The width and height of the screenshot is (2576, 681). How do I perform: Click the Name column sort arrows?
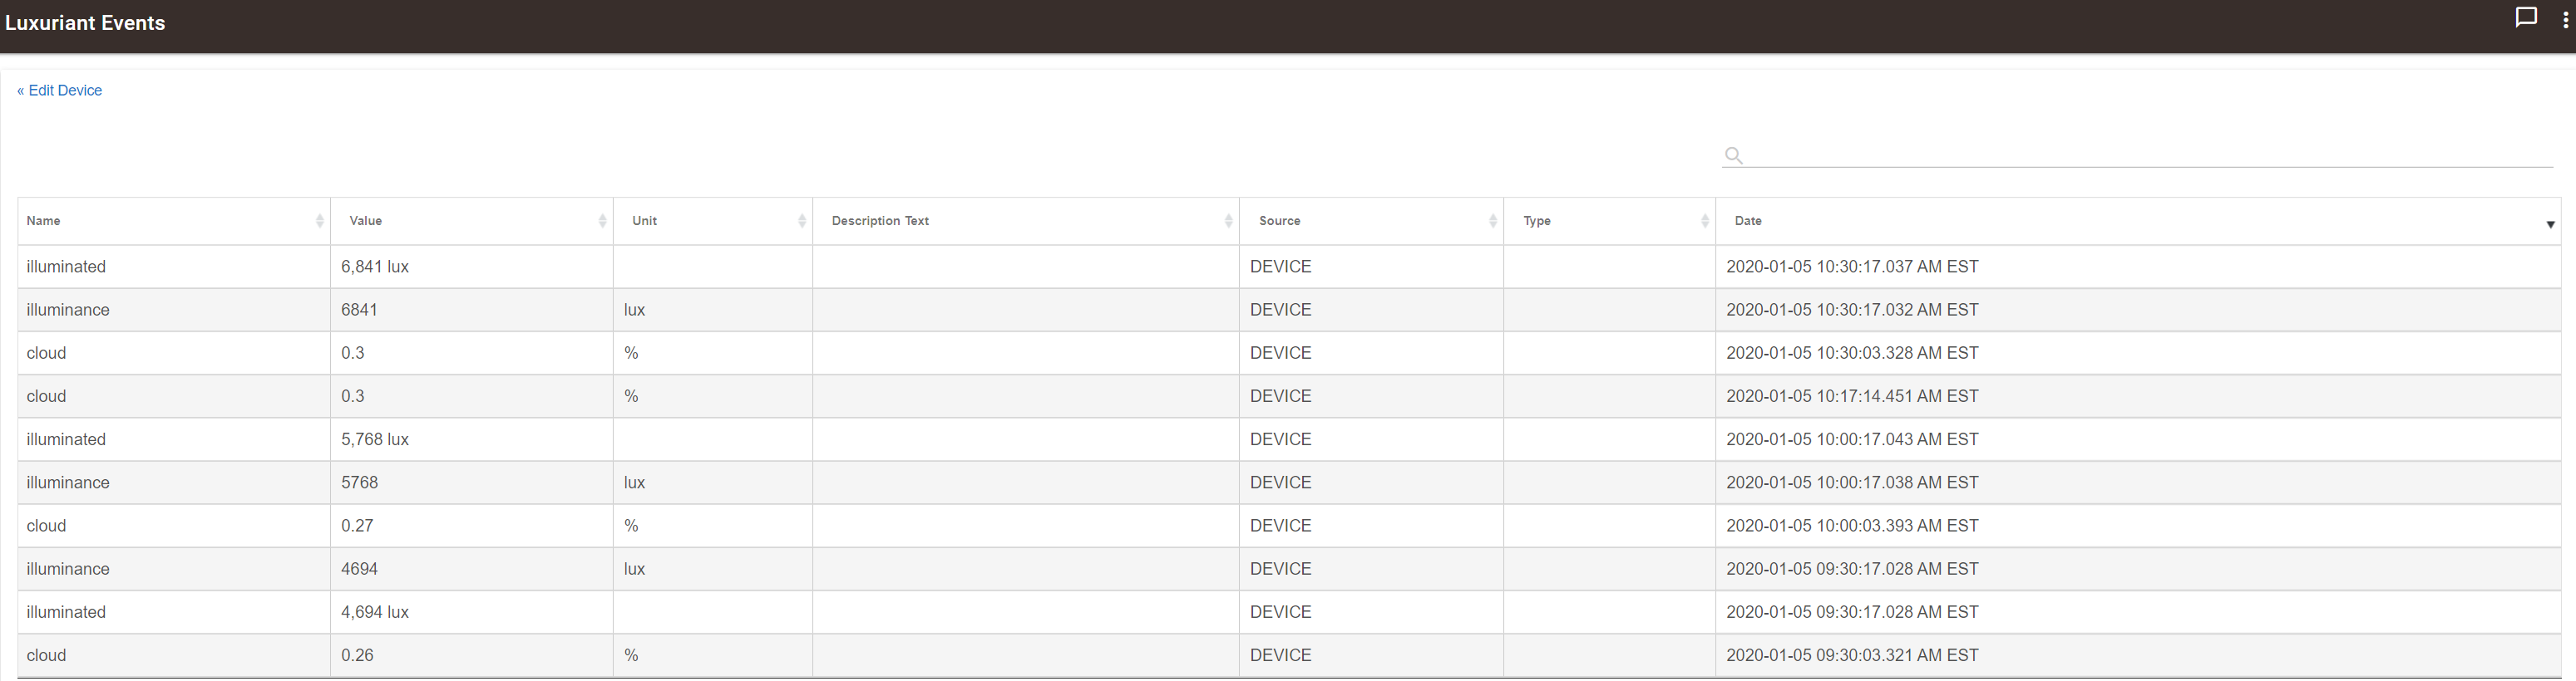coord(319,221)
